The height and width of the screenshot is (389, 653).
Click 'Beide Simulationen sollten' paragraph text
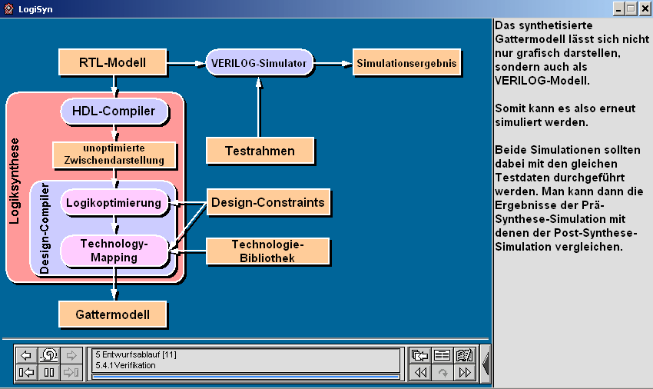tap(569, 198)
